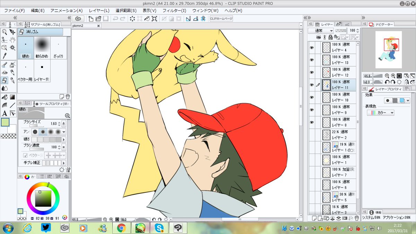
Task: Open the 編集(E) menu
Action: pyautogui.click(x=37, y=10)
